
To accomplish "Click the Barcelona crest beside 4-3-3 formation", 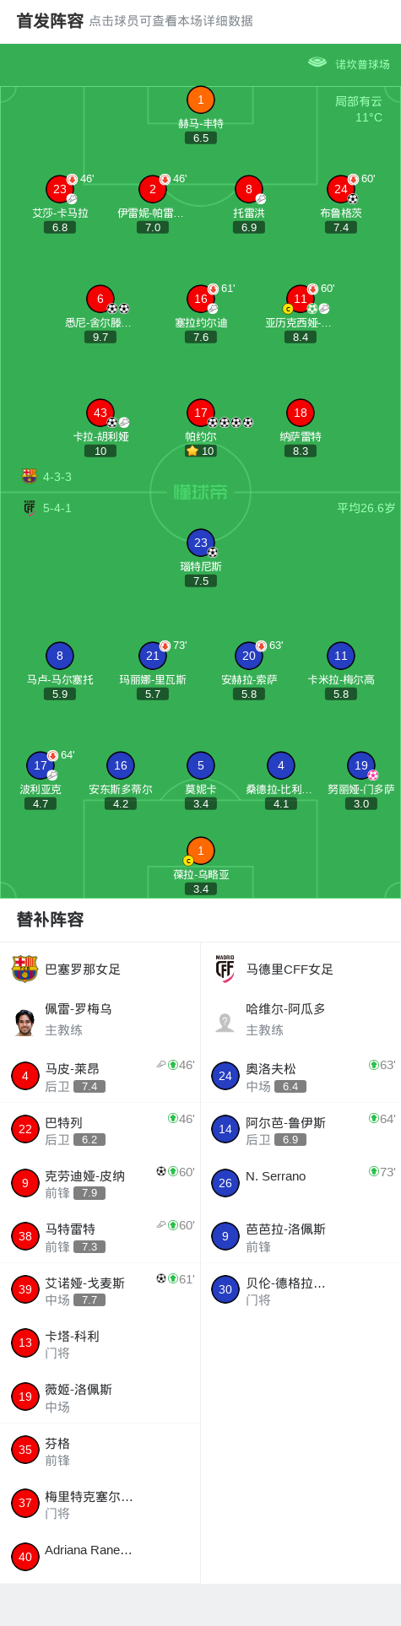I will (x=30, y=476).
